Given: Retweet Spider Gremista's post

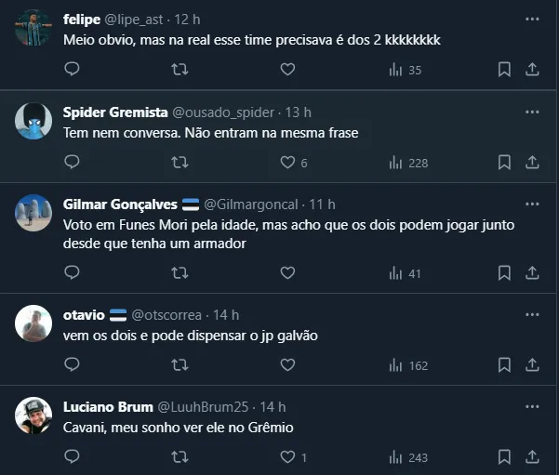Looking at the screenshot, I should click(x=180, y=163).
